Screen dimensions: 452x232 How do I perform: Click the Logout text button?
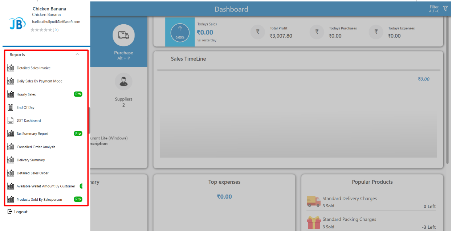[x=21, y=212]
